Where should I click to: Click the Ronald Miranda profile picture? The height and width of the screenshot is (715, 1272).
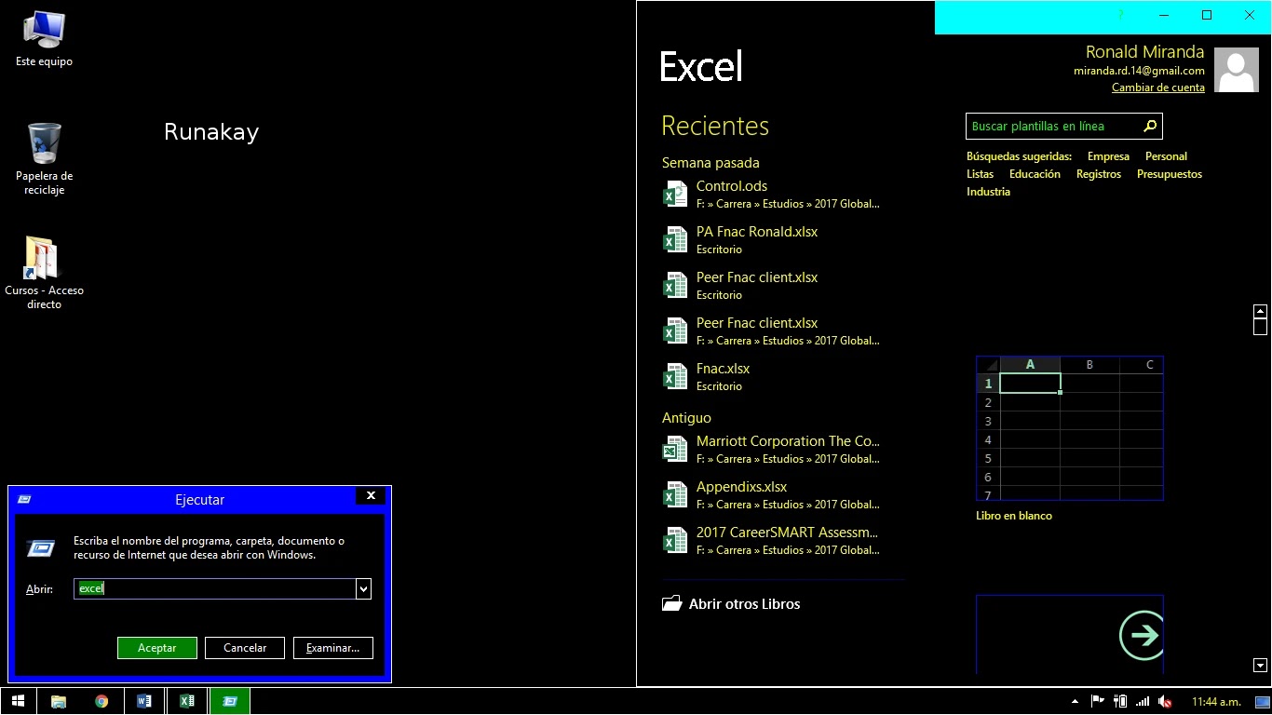click(1238, 69)
